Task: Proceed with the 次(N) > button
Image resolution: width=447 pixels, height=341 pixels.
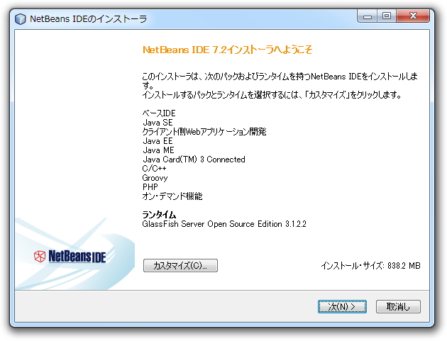Action: pyautogui.click(x=342, y=306)
